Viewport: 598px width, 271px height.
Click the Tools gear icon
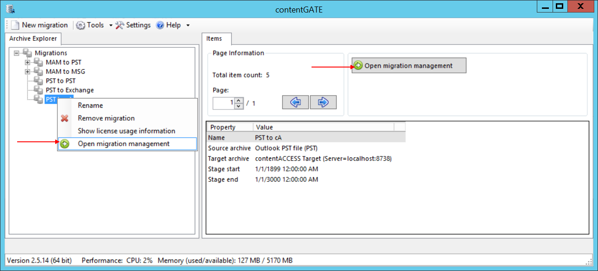click(x=81, y=25)
